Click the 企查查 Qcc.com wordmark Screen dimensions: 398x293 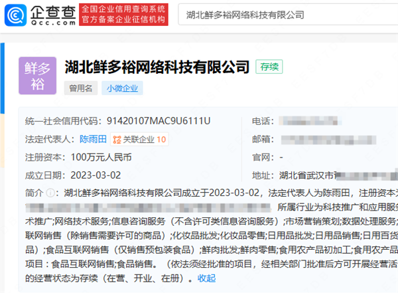pyautogui.click(x=53, y=15)
